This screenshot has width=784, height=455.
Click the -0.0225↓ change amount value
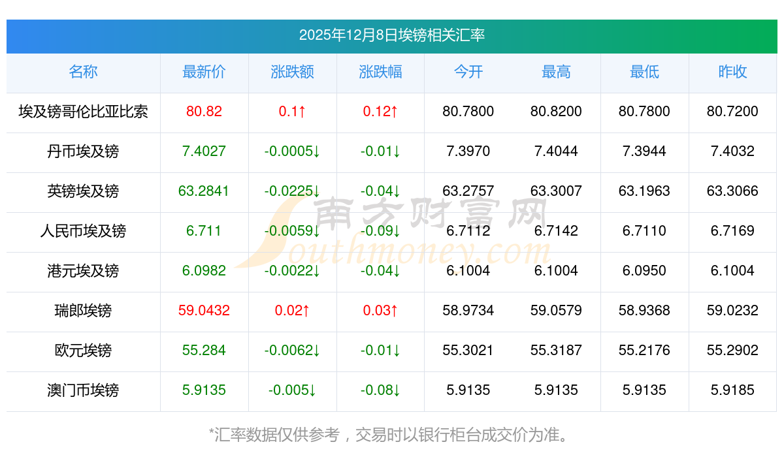pyautogui.click(x=292, y=191)
